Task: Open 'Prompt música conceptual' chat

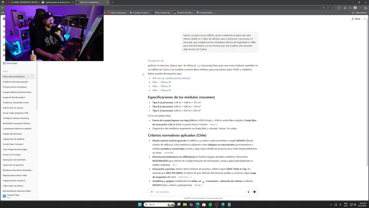Action: 18,87
